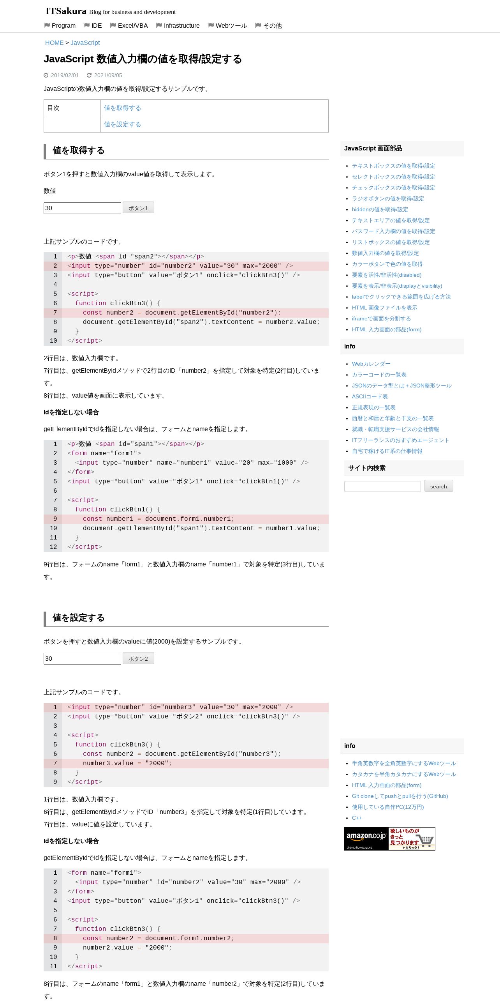Viewport: 500px width, 1001px height.
Task: Open 半角英数字を全角英数字にするWebツール link
Action: point(404,764)
